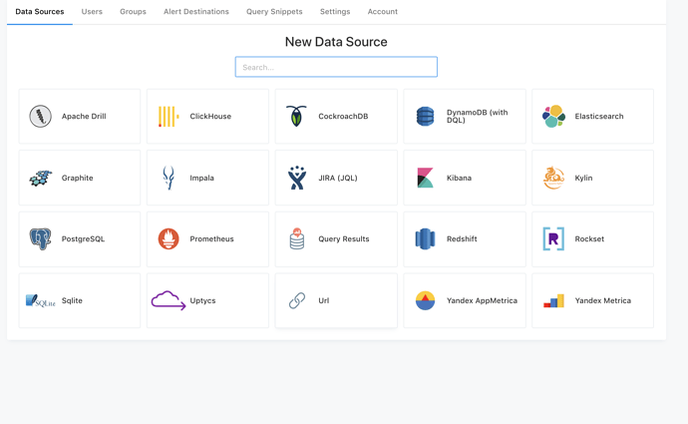The image size is (688, 424).
Task: Go to the Groups tab
Action: 133,12
